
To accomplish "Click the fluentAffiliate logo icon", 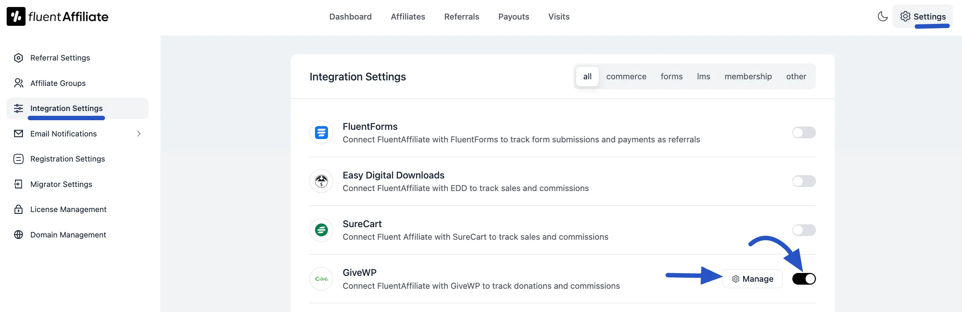I will 16,16.
